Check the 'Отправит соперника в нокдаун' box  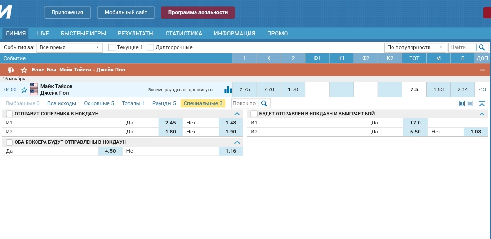tap(9, 114)
